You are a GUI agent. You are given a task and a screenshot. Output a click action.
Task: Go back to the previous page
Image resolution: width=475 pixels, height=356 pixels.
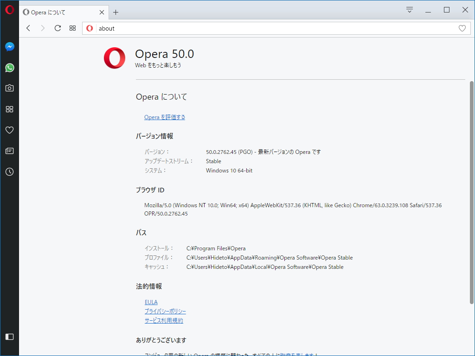tap(28, 28)
